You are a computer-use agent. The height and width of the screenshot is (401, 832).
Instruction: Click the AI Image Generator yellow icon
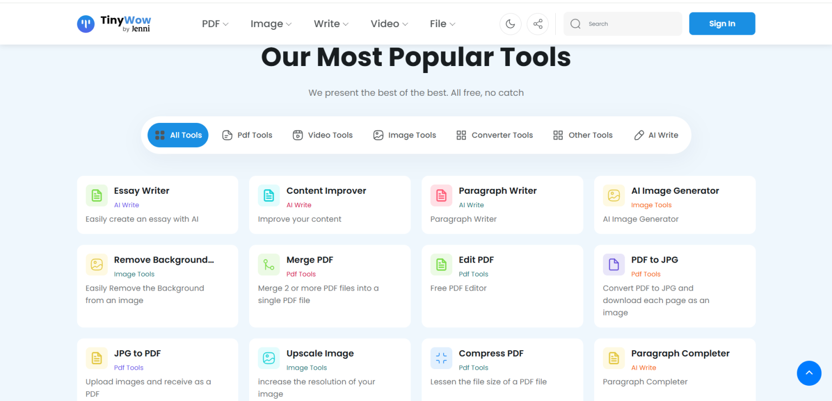614,195
